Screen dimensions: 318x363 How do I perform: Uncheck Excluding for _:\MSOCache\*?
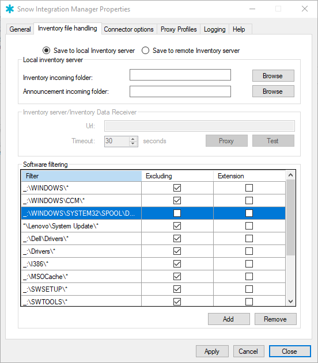click(177, 276)
